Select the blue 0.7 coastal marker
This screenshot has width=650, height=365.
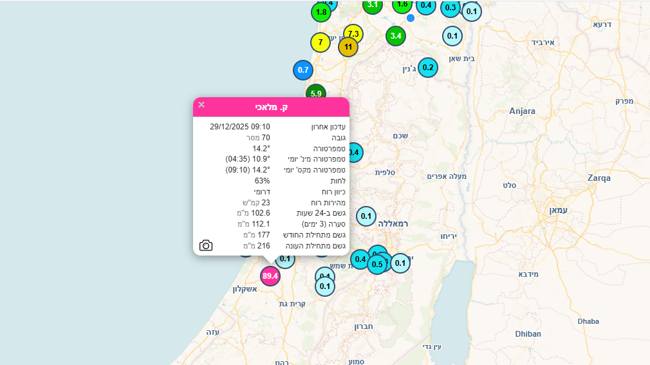click(x=303, y=70)
